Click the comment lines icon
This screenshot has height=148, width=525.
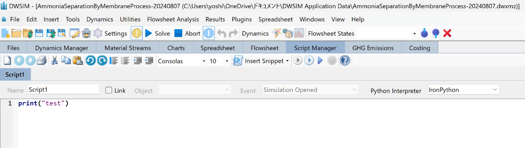[x=114, y=61]
